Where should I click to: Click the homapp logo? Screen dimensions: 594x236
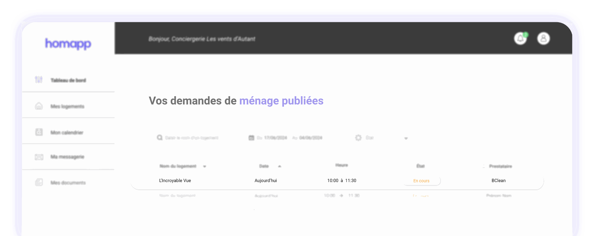click(x=68, y=44)
